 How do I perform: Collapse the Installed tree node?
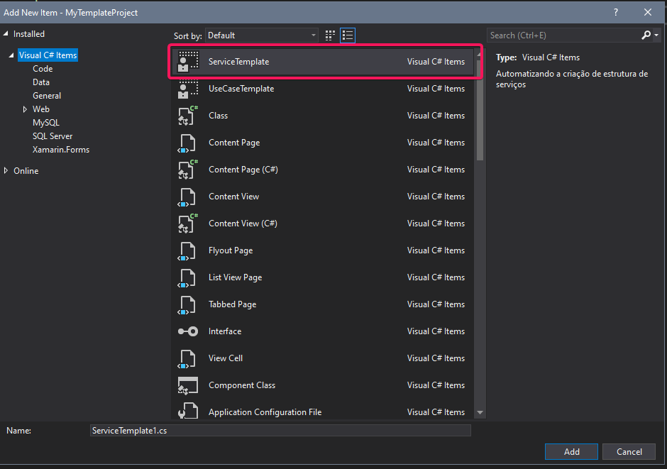click(6, 33)
